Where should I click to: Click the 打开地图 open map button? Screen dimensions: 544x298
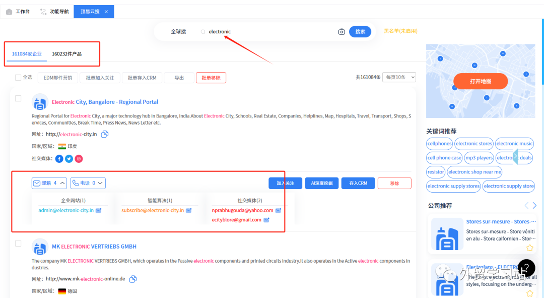[x=481, y=81]
